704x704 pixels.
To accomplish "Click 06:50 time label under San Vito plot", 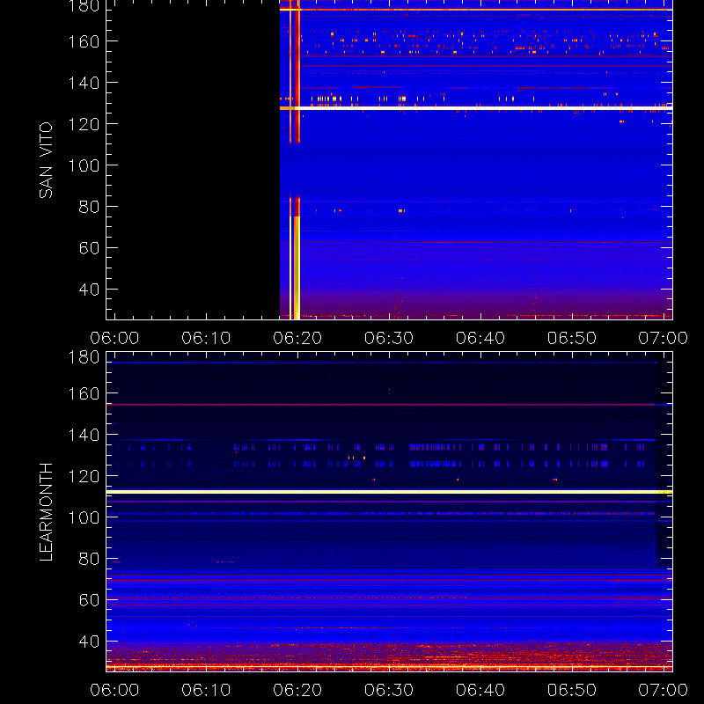I will pos(572,338).
